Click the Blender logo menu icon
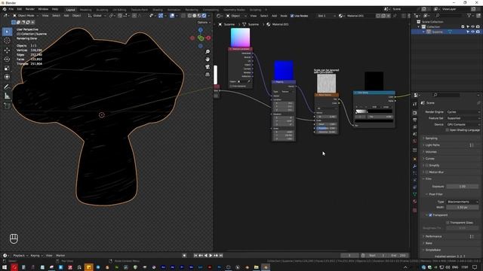This screenshot has height=271, width=483. (5, 9)
